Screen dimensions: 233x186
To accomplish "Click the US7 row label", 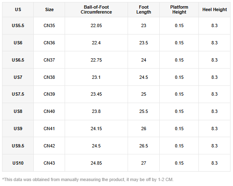I will [18, 77].
